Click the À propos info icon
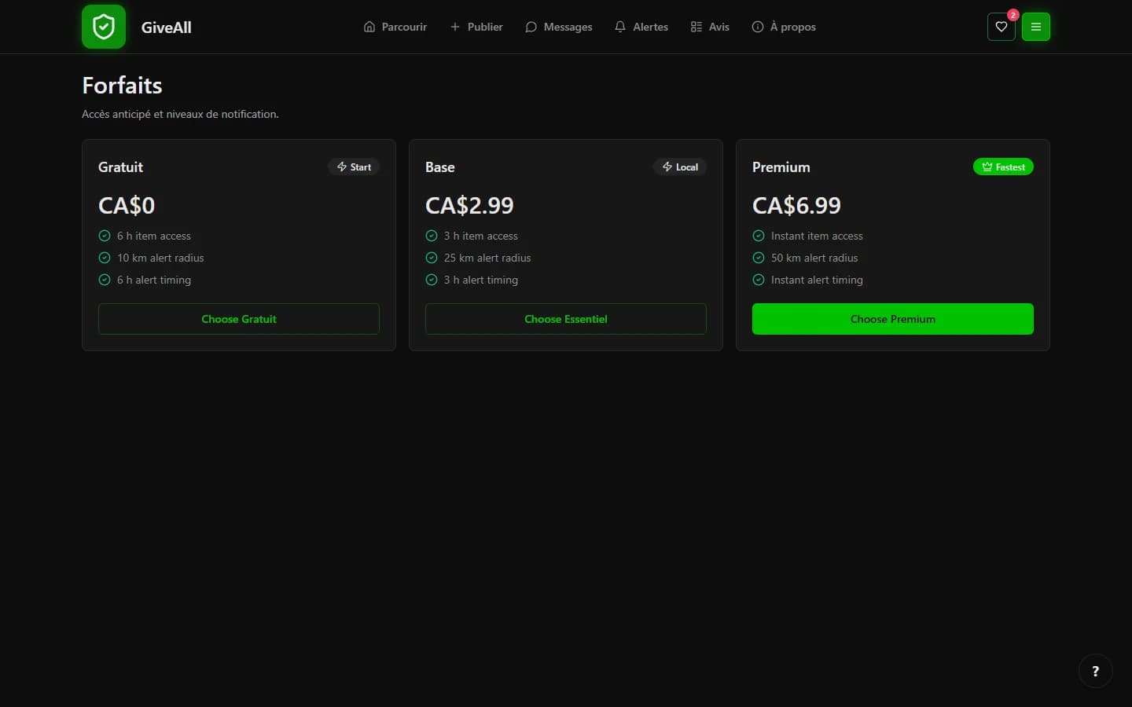 (758, 27)
